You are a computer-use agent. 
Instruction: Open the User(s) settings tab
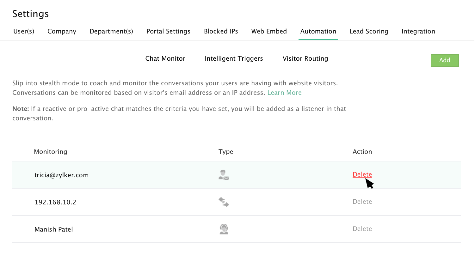pos(24,31)
